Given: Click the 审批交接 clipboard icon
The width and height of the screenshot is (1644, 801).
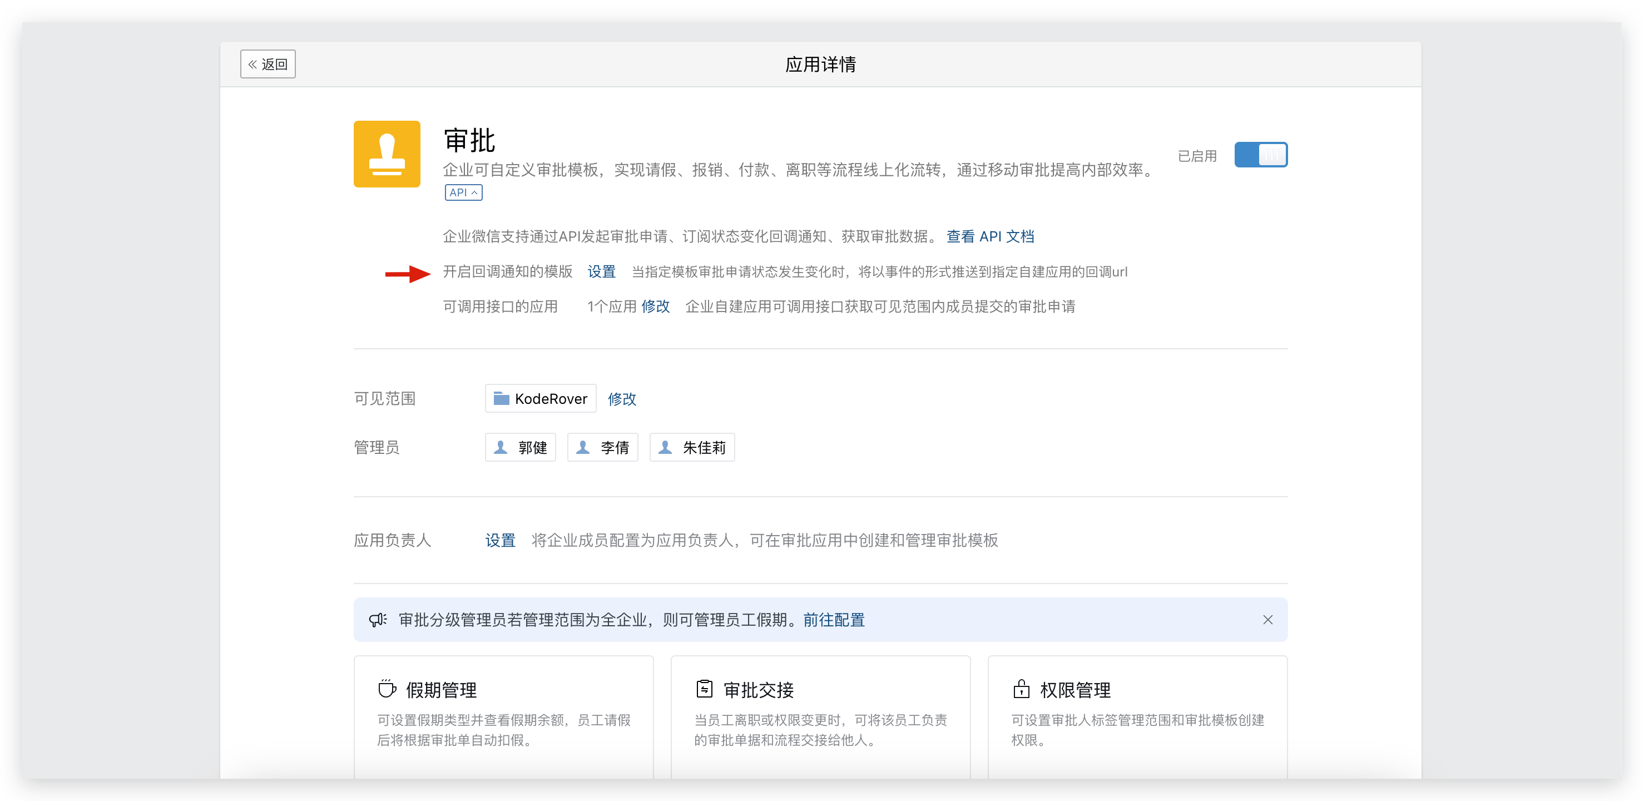Looking at the screenshot, I should 704,689.
